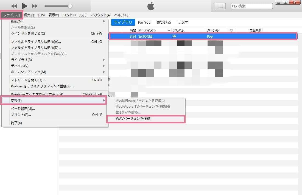This screenshot has width=302, height=195.
Task: Click the rewind previous track button
Action: coord(14,6)
